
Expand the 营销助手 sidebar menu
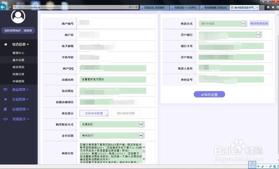(x=21, y=119)
